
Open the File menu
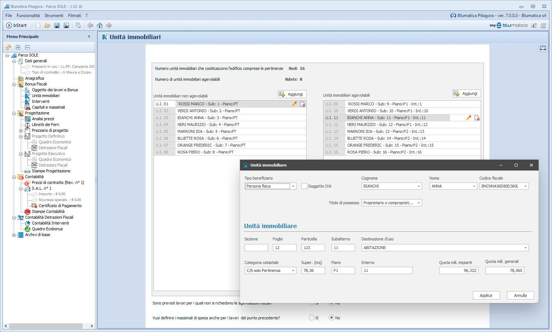click(9, 16)
